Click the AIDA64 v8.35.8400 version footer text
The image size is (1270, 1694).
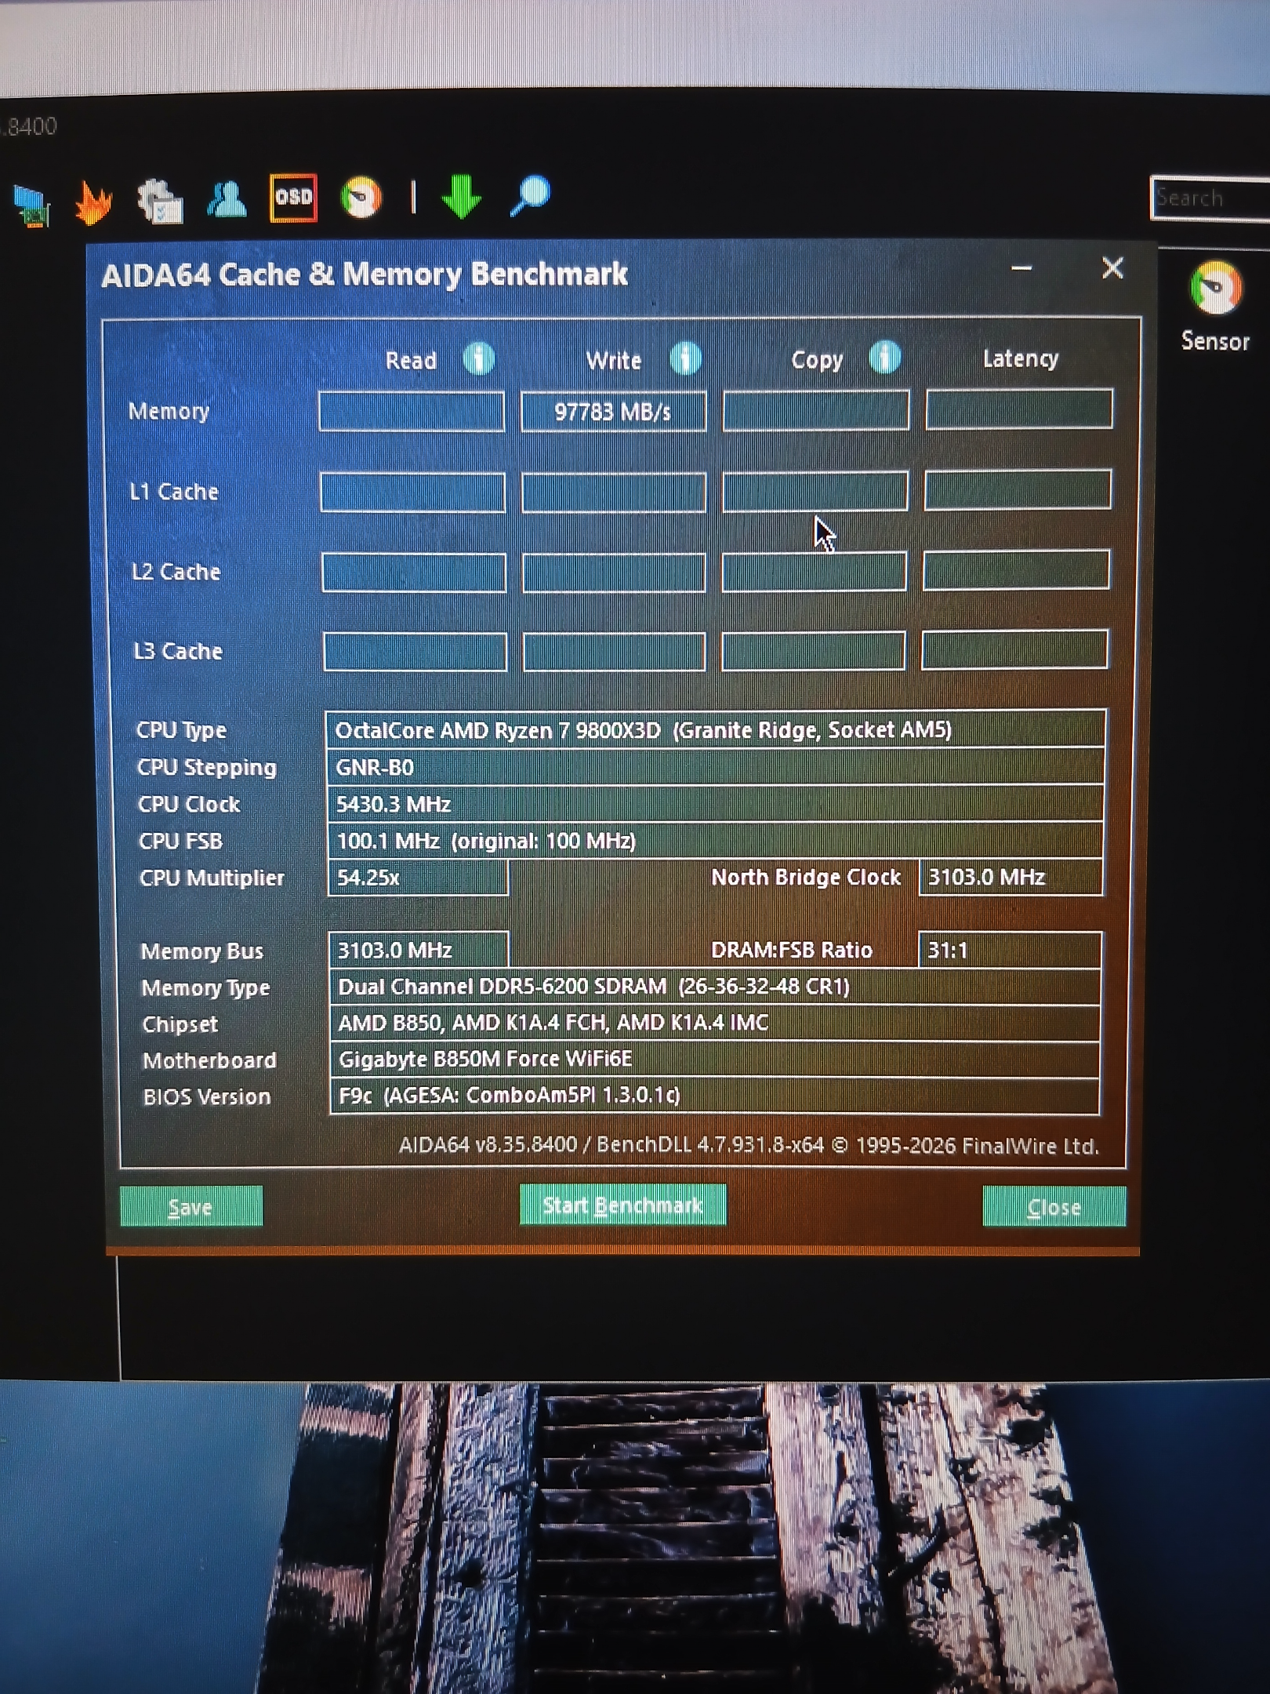pos(749,1146)
